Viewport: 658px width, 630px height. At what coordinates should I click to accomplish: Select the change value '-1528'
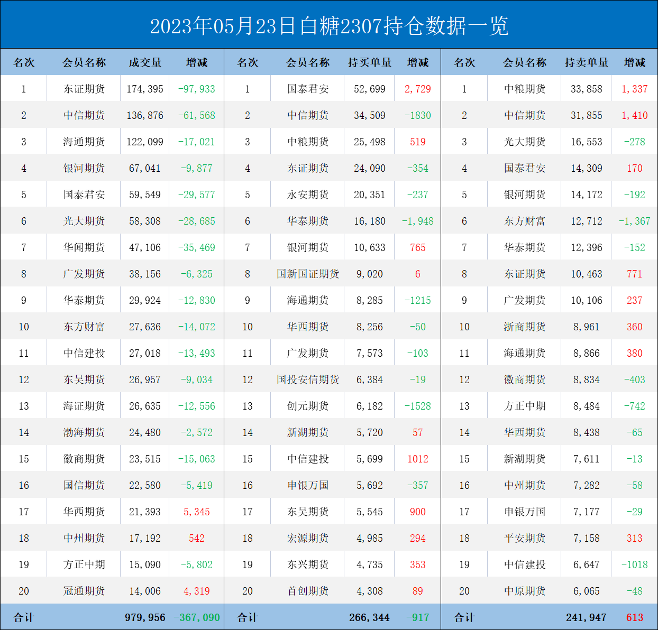click(418, 406)
